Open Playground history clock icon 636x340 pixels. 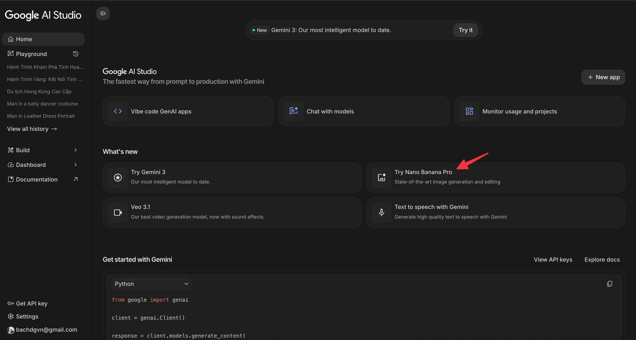click(x=76, y=54)
